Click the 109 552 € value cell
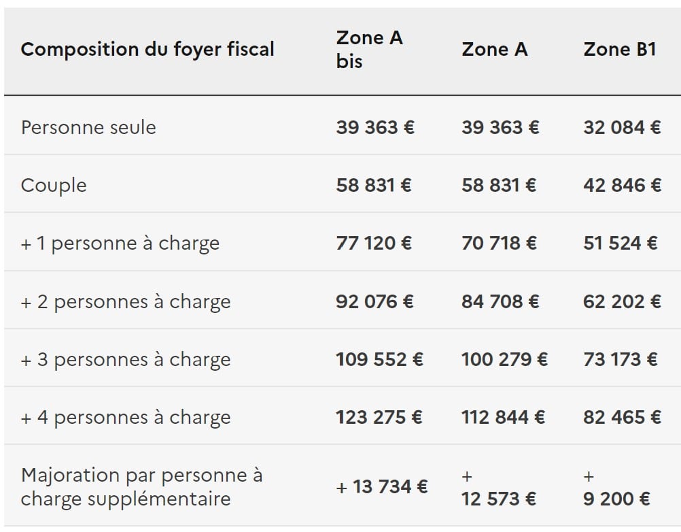The height and width of the screenshot is (532, 681). pos(379,359)
